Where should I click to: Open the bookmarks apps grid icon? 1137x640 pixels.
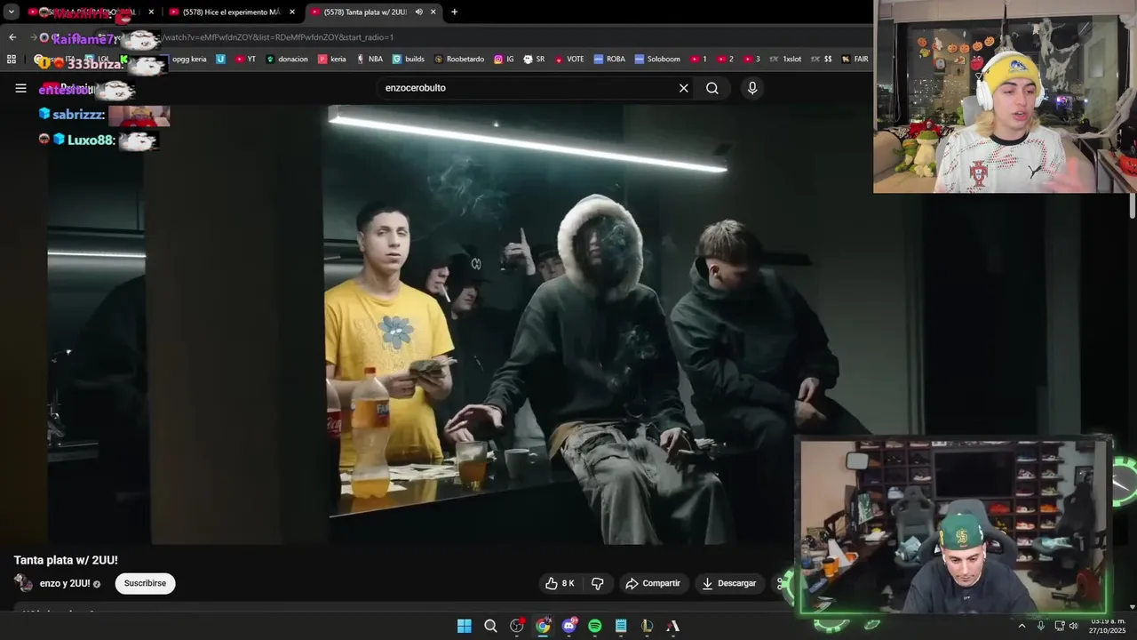(x=12, y=59)
